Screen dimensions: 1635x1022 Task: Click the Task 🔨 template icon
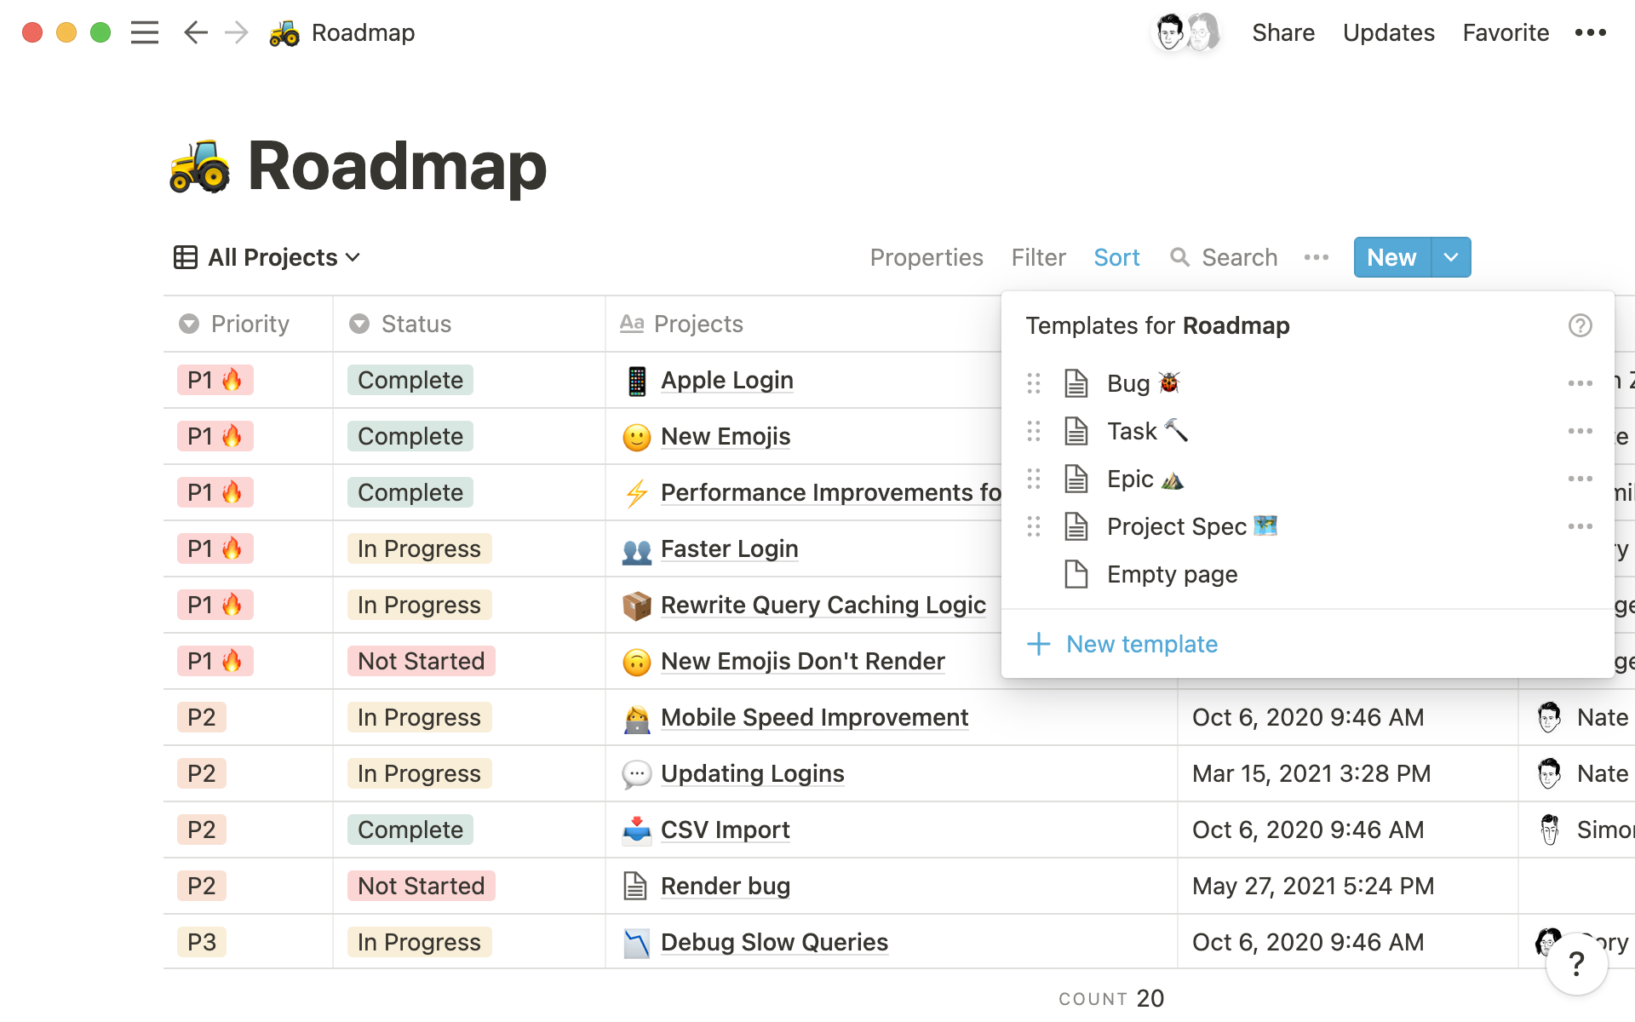point(1074,430)
